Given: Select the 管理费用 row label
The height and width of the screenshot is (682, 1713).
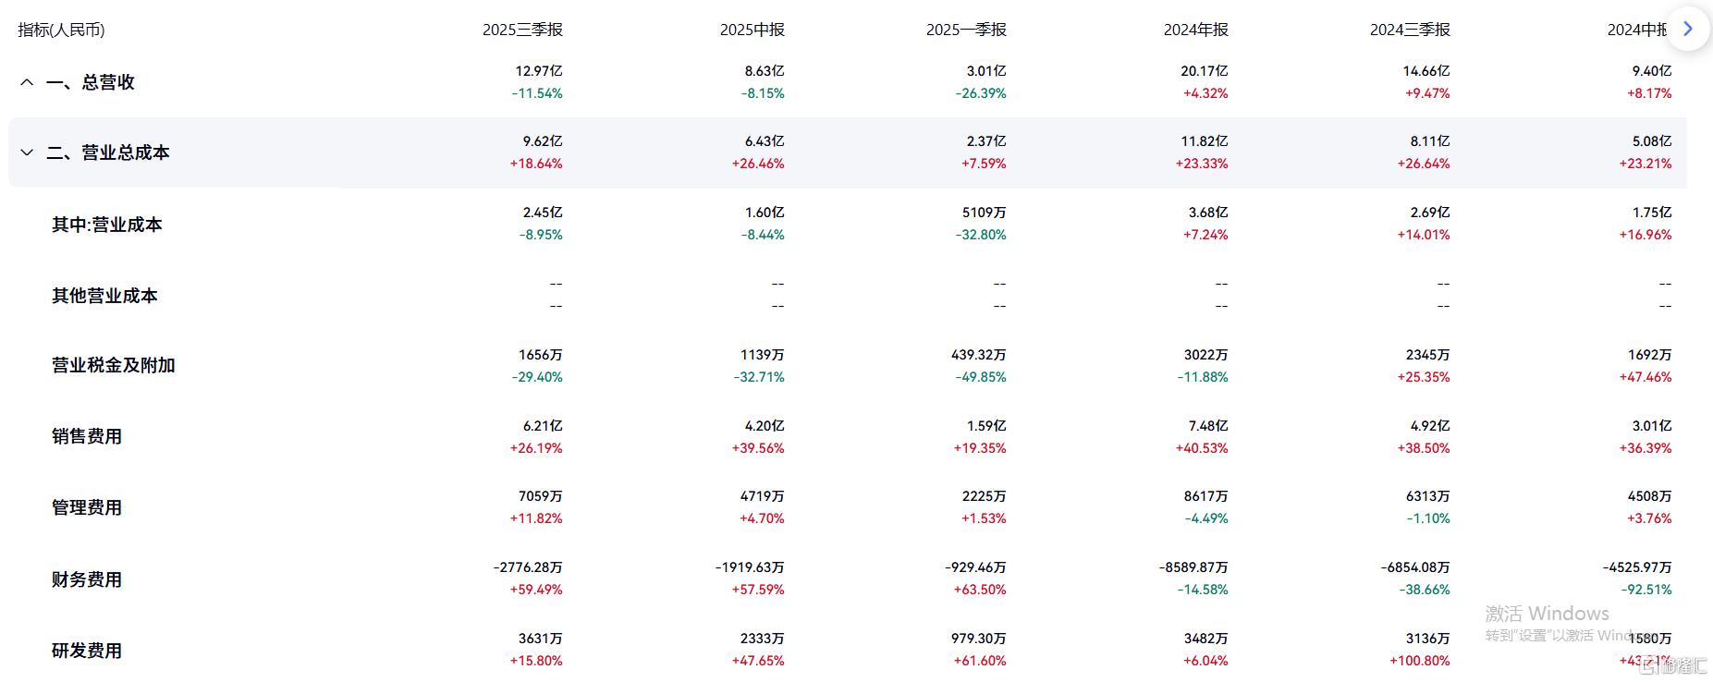Looking at the screenshot, I should (87, 507).
